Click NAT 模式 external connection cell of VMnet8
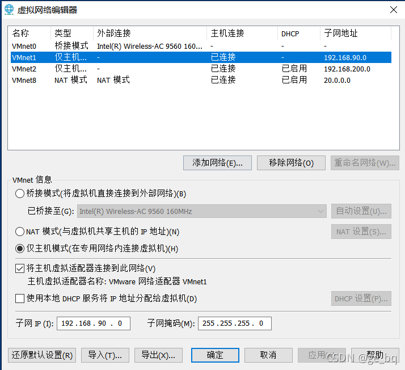The height and width of the screenshot is (370, 405). click(x=113, y=80)
